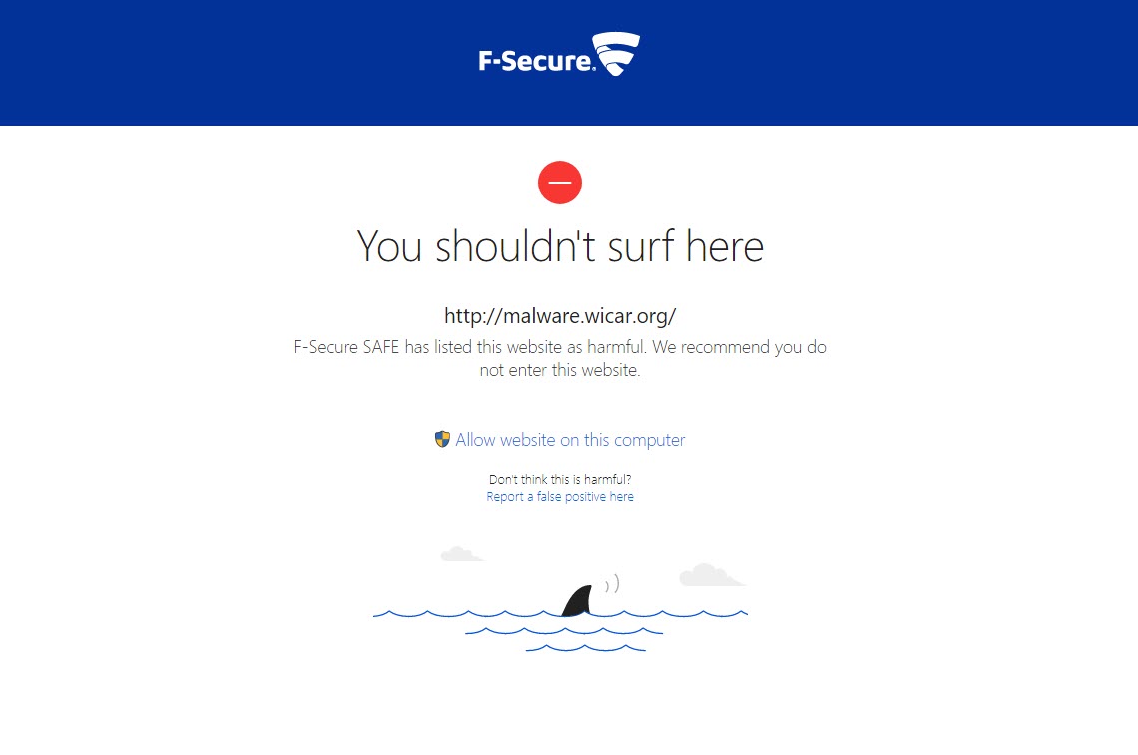Viewport: 1138px width, 755px height.
Task: Allow website on this computer
Action: pyautogui.click(x=570, y=440)
